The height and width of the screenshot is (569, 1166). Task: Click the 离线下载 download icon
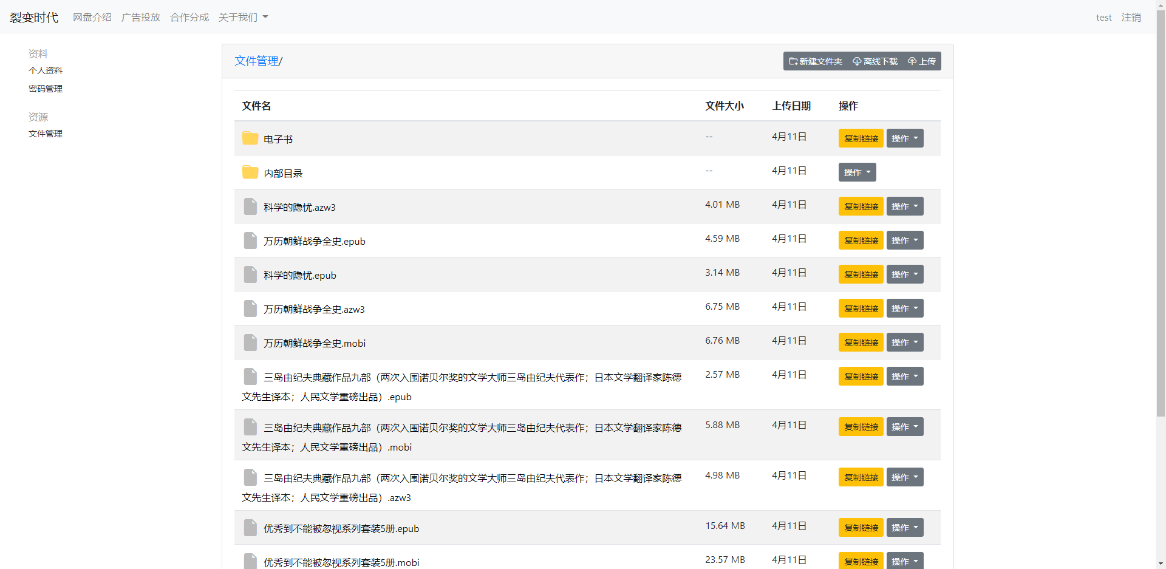pos(857,61)
